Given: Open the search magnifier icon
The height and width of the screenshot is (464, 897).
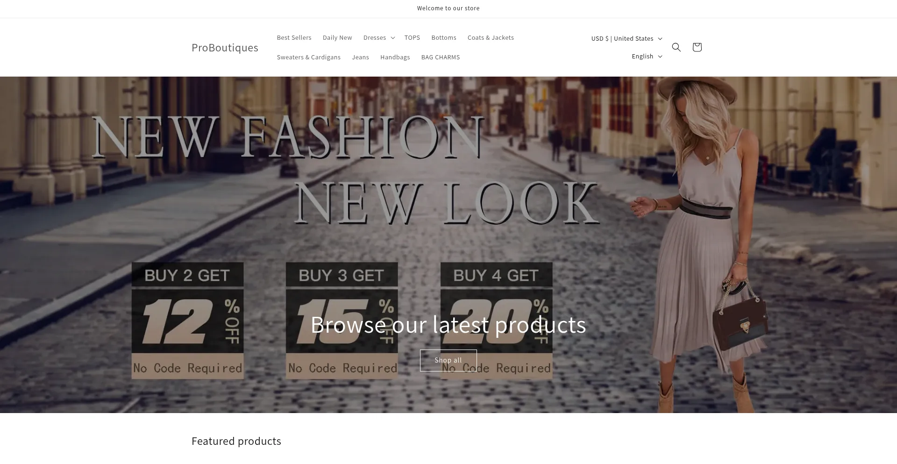Looking at the screenshot, I should [x=676, y=47].
